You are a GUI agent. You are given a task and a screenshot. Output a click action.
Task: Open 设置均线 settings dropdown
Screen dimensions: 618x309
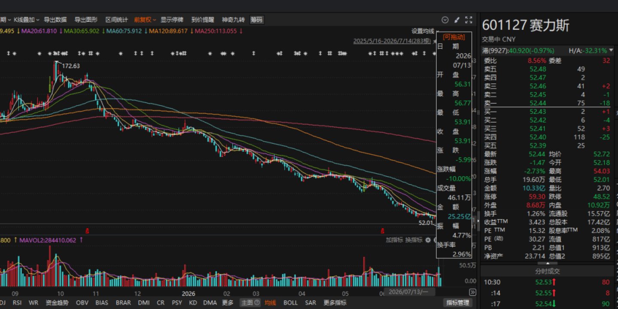point(425,31)
